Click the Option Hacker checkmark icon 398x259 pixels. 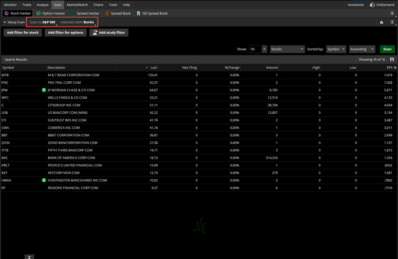[x=38, y=13]
